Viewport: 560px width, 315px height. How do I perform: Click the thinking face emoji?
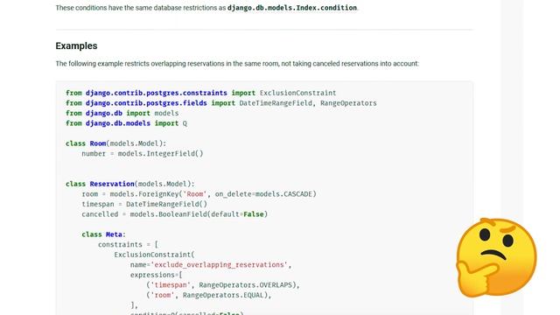(496, 257)
